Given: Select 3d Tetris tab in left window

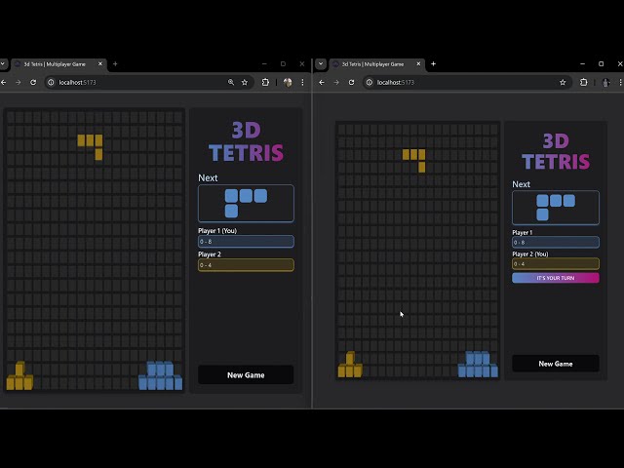Looking at the screenshot, I should point(58,64).
